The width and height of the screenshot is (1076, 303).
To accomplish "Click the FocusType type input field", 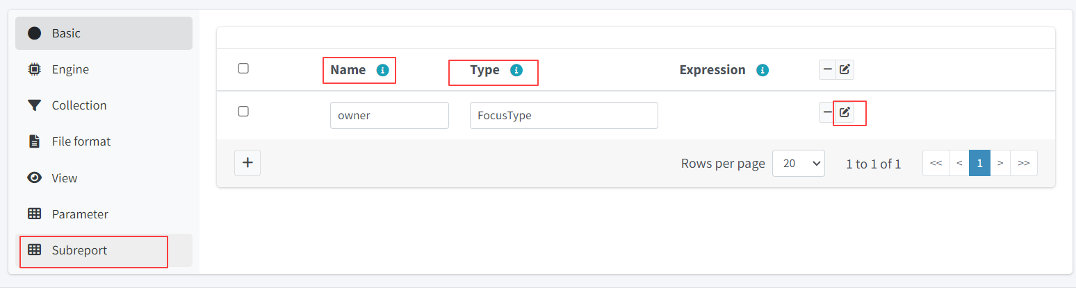I will pos(563,116).
